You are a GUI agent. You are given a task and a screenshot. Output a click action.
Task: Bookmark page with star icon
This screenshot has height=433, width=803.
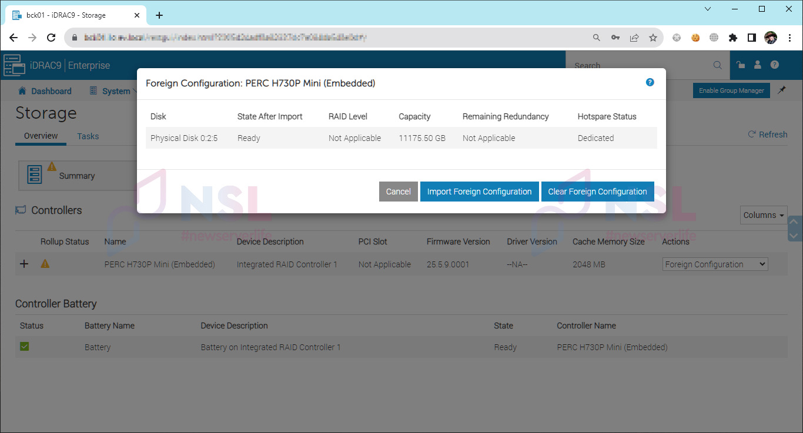653,38
